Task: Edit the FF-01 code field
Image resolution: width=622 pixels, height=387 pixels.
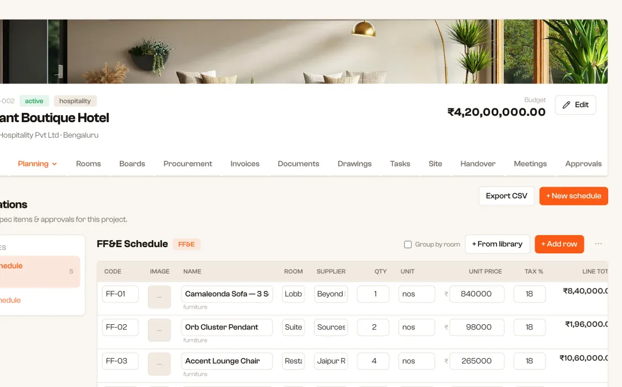Action: tap(120, 294)
